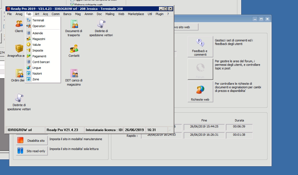Click the 26/06/2019 15:44:25 Fine field
298x175 pixels.
(x=204, y=127)
